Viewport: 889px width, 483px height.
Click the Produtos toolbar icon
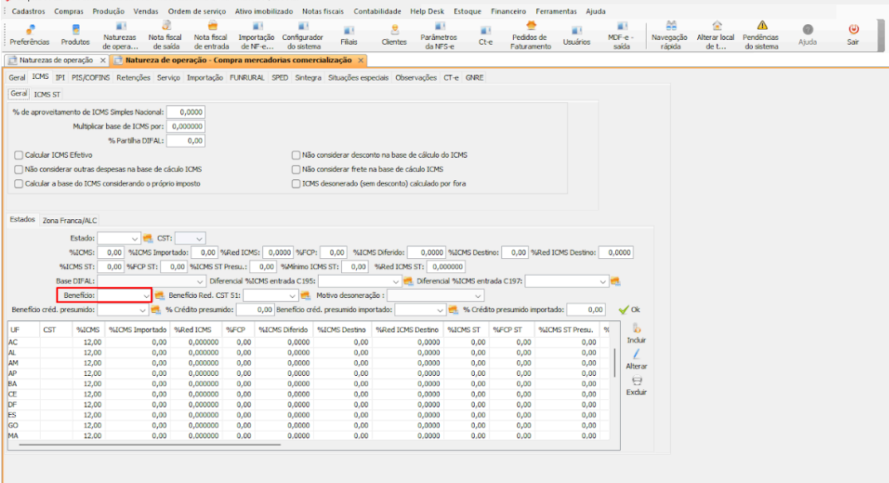(x=76, y=35)
